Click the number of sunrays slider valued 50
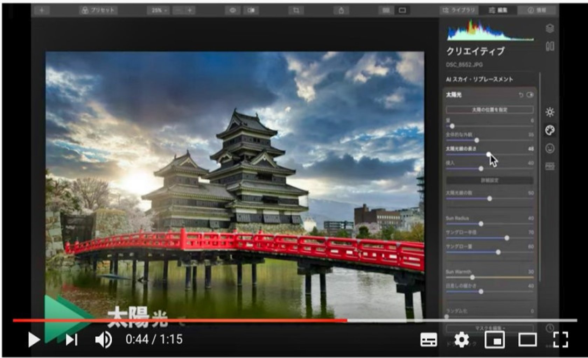The width and height of the screenshot is (588, 358). pos(490,199)
